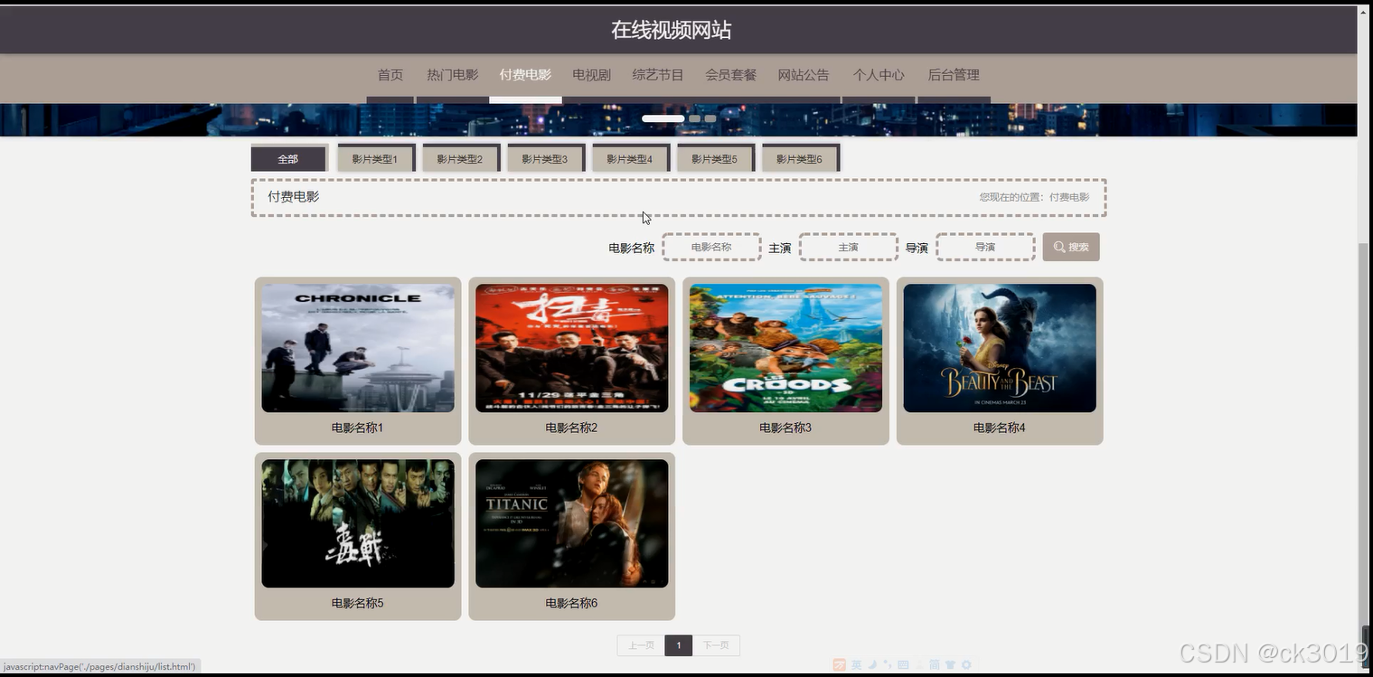Click the 电影名称4 title text

click(x=1000, y=428)
